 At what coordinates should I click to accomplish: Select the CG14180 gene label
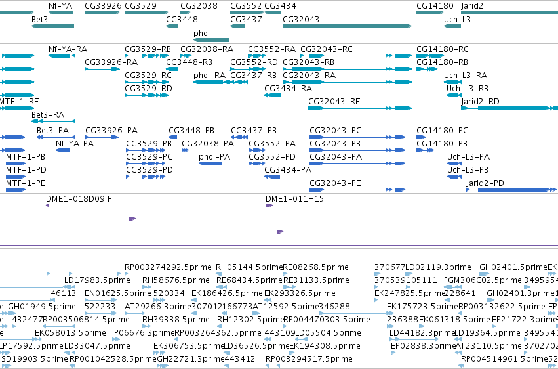435,6
